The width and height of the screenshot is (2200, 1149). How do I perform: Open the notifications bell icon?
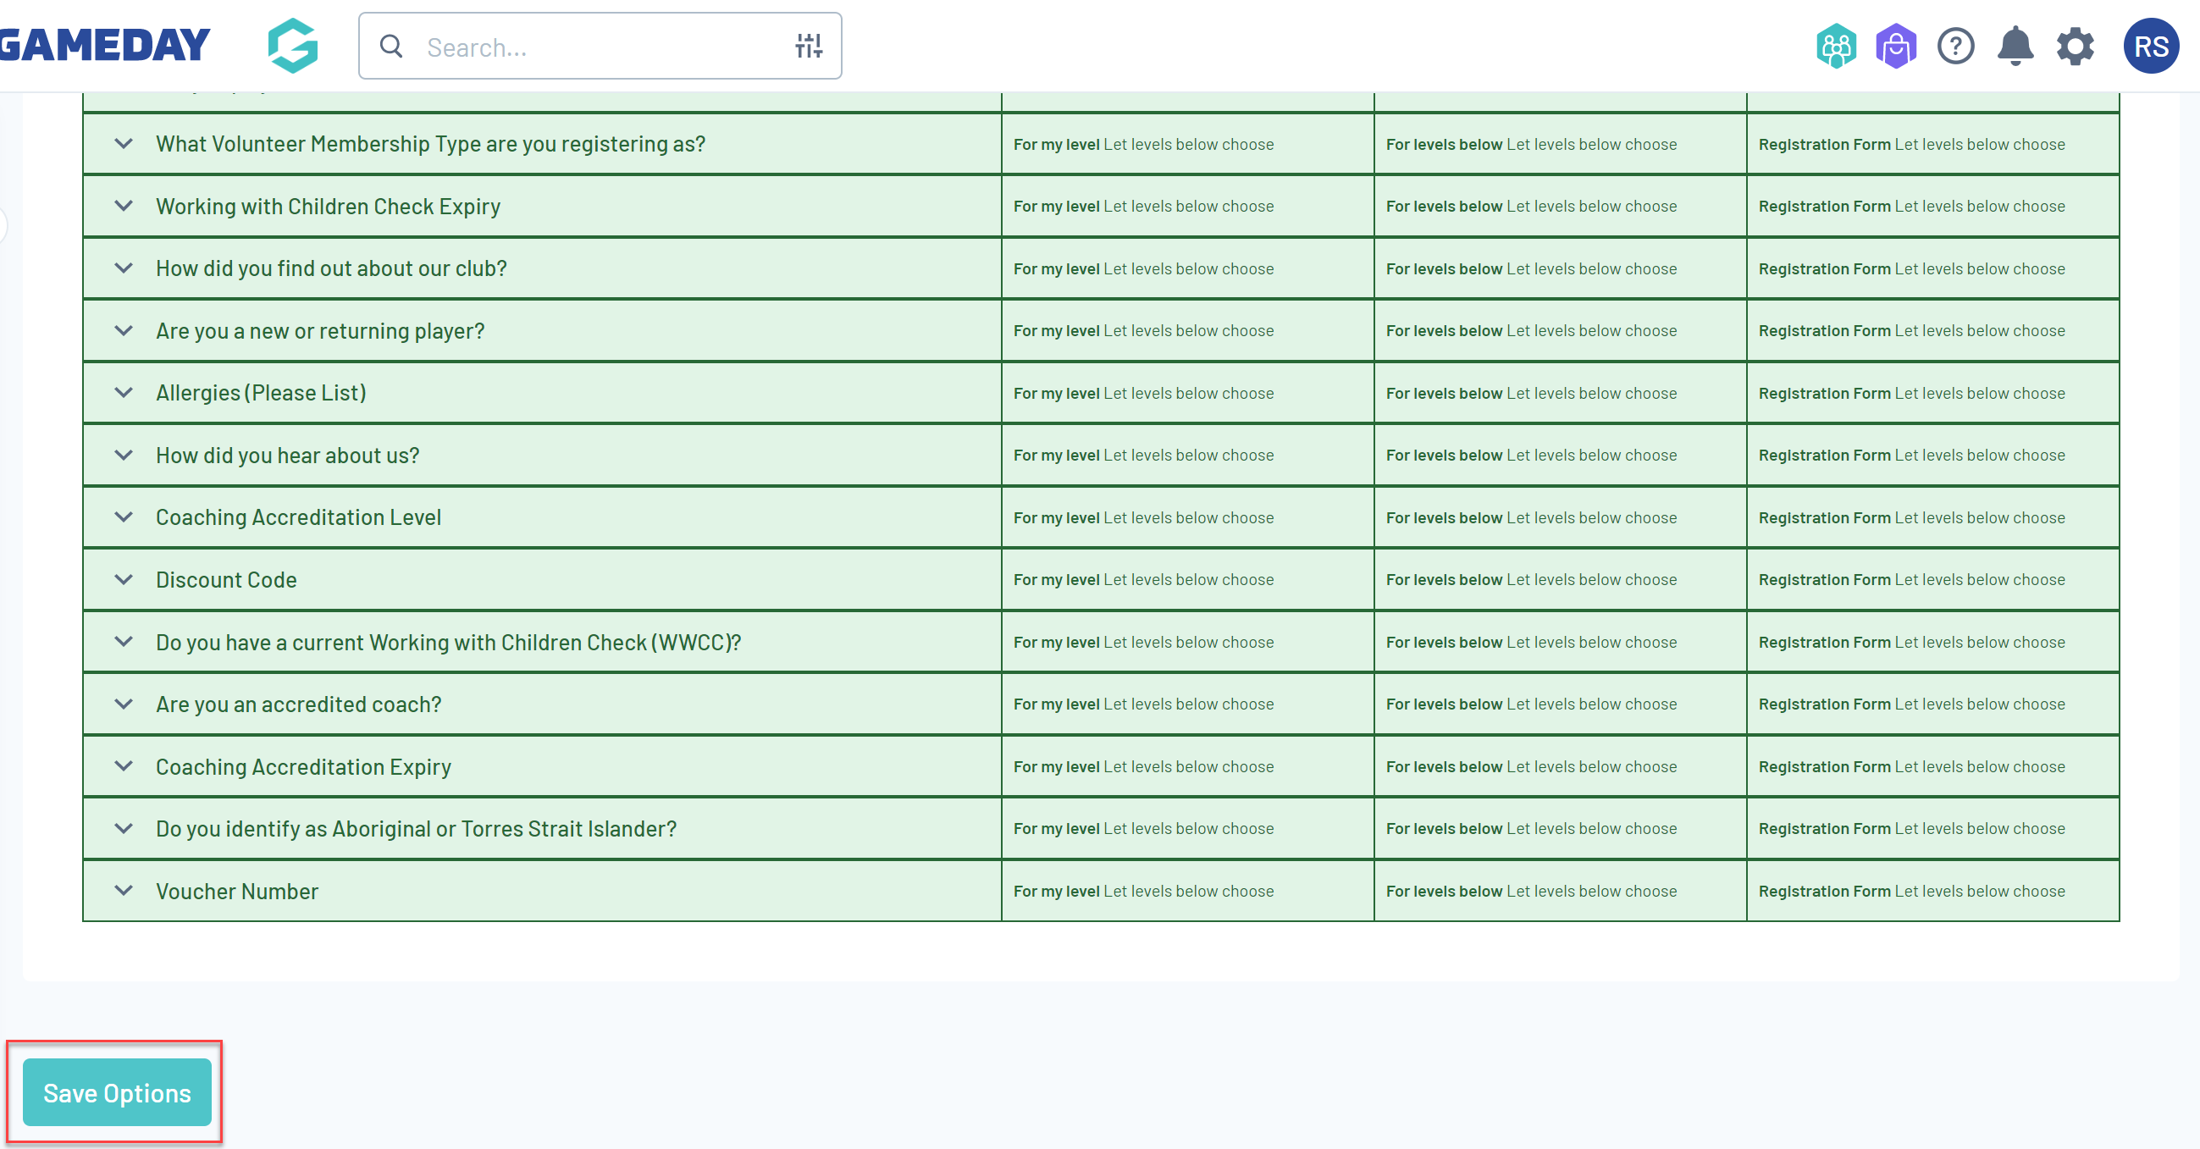[x=2015, y=46]
